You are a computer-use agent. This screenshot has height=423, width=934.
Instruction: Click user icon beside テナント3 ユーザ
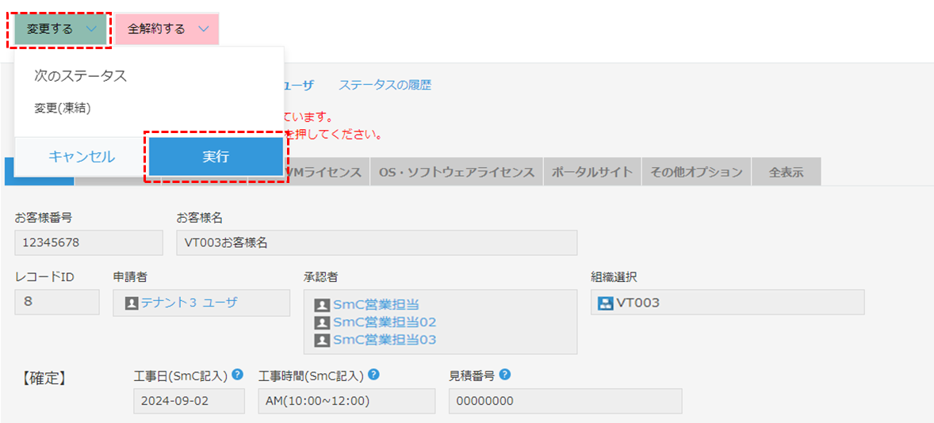[132, 303]
